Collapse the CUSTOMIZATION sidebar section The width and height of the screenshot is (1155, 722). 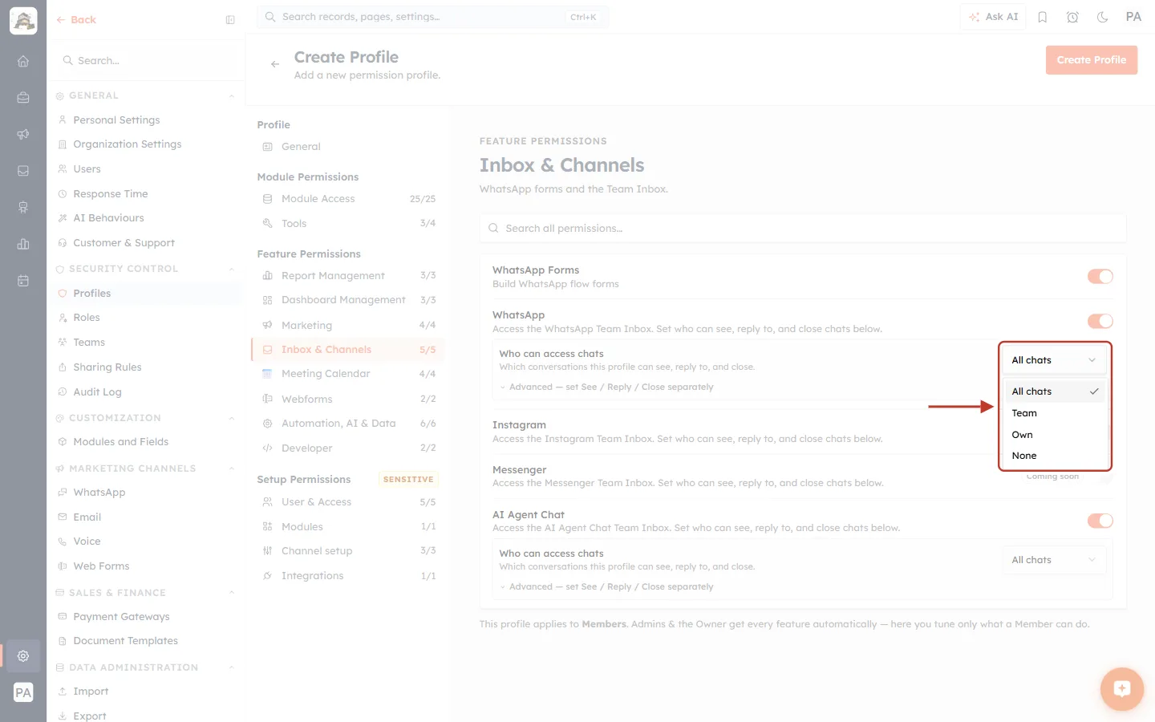click(x=232, y=419)
